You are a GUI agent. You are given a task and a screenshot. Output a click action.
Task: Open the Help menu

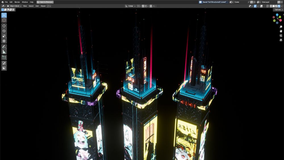pyautogui.click(x=32, y=2)
